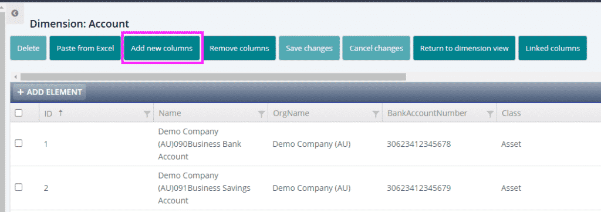Open the Linked columns button
601x212 pixels.
coord(553,48)
